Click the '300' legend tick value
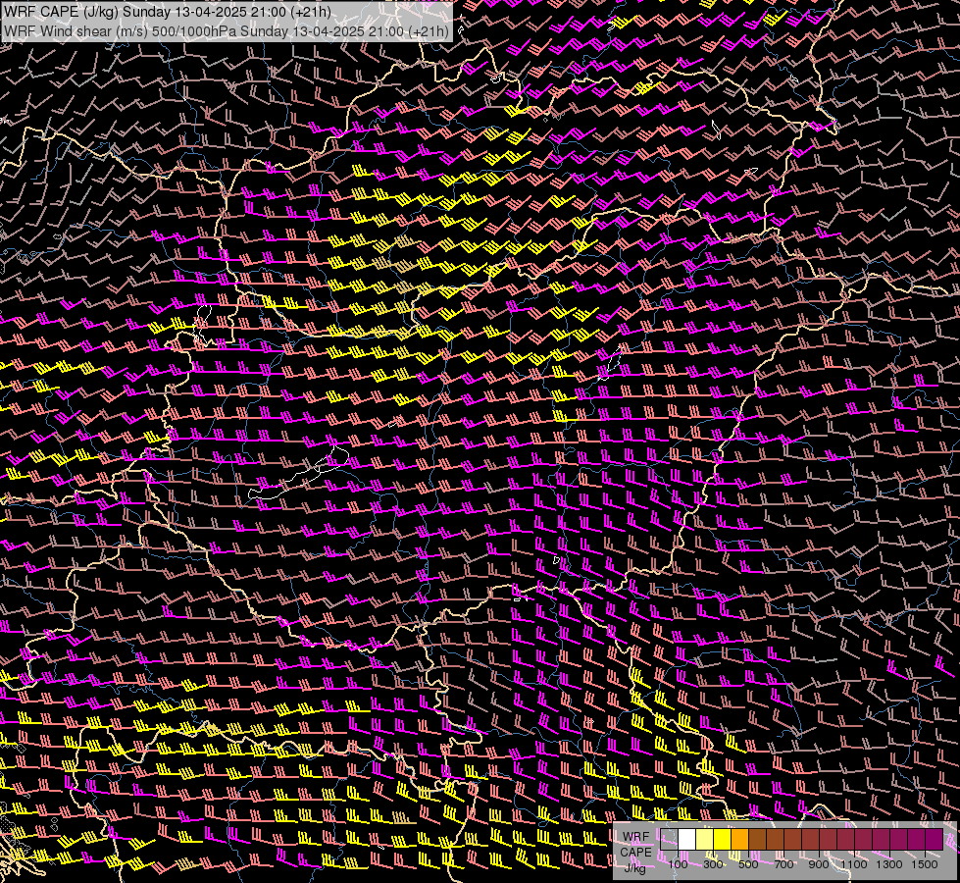This screenshot has width=960, height=883. click(x=713, y=864)
